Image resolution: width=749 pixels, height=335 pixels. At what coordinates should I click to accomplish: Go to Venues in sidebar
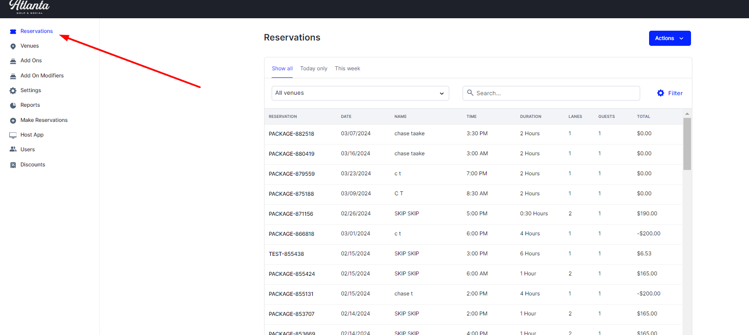coord(29,46)
